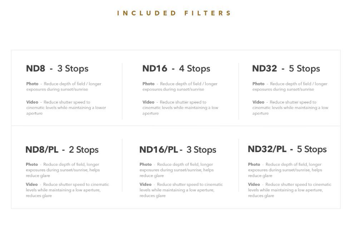This screenshot has width=359, height=225.
Task: Select the ND32 - 5 Stops title
Action: [286, 69]
